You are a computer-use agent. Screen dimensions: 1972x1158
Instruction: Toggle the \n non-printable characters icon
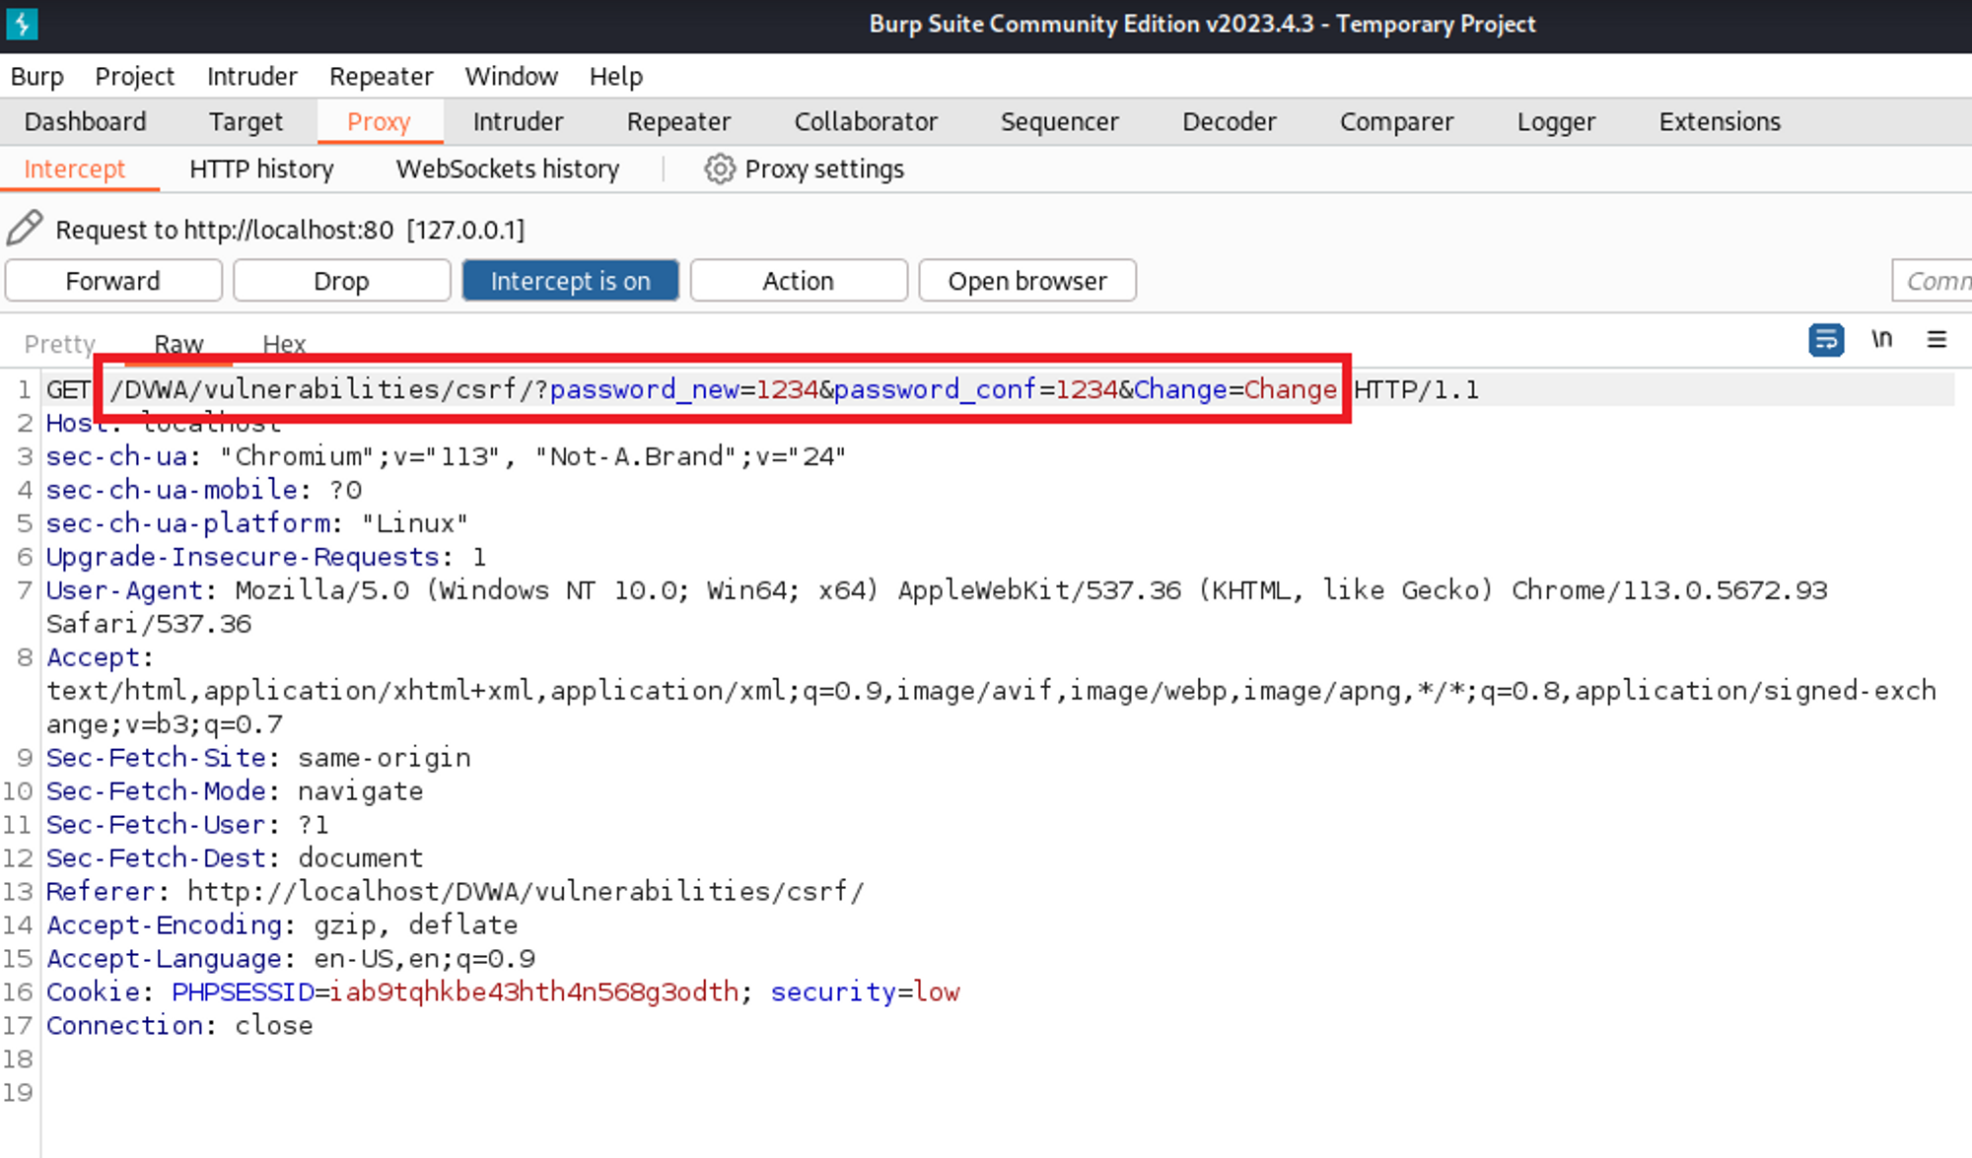coord(1881,340)
